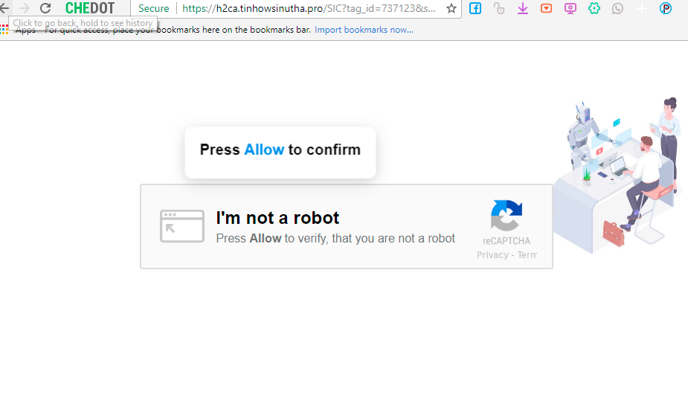Image resolution: width=688 pixels, height=415 pixels.
Task: Click the Chedot logo button
Action: pos(90,8)
